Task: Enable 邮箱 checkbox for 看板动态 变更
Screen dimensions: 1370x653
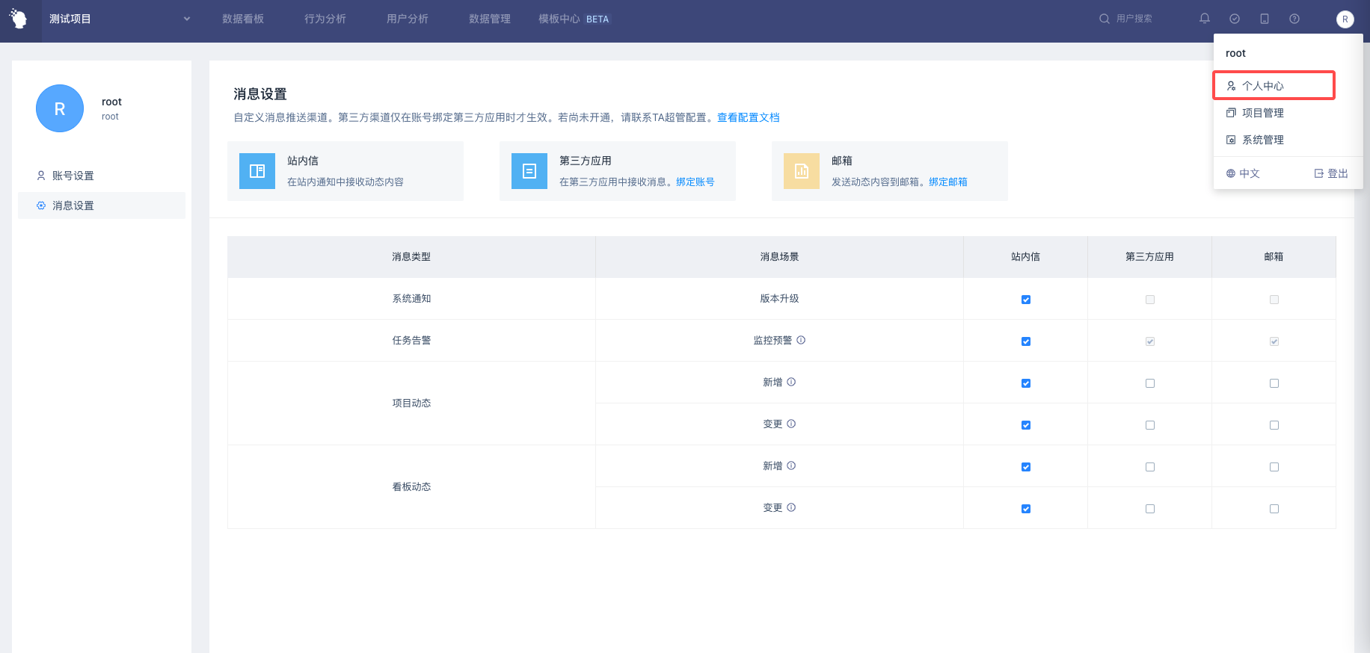Action: pos(1274,509)
